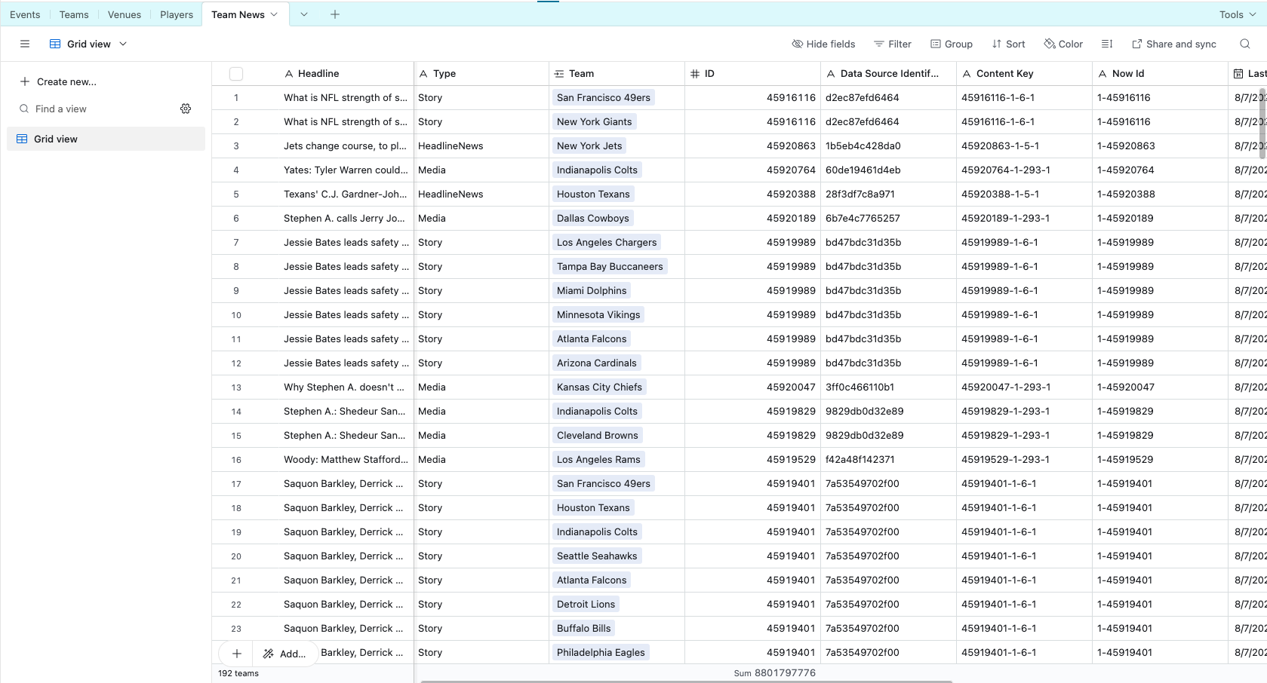Switch to the Events tab

25,14
